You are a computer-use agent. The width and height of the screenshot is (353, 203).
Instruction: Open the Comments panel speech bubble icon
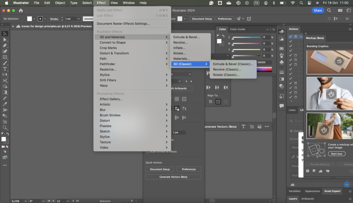pos(282,106)
